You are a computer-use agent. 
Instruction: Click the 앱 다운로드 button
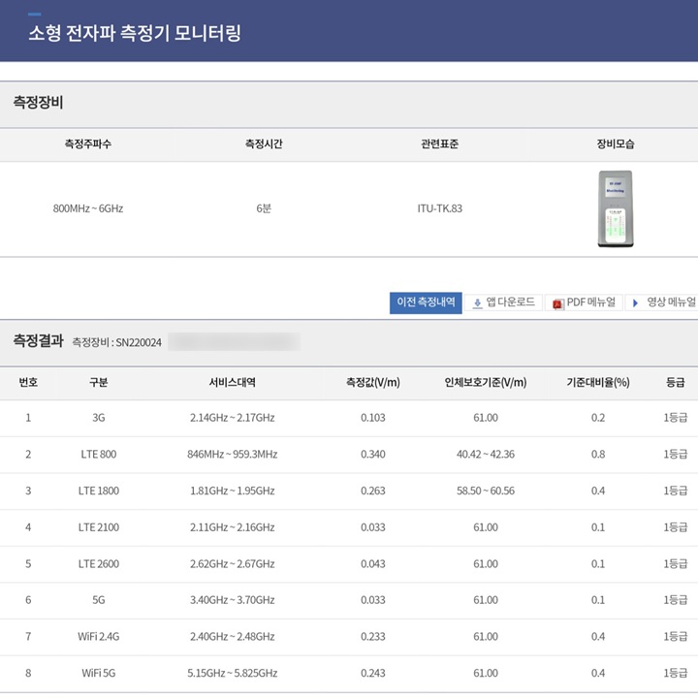click(503, 302)
